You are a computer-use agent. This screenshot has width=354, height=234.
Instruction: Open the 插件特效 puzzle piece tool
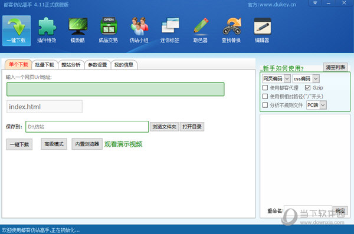click(x=47, y=31)
